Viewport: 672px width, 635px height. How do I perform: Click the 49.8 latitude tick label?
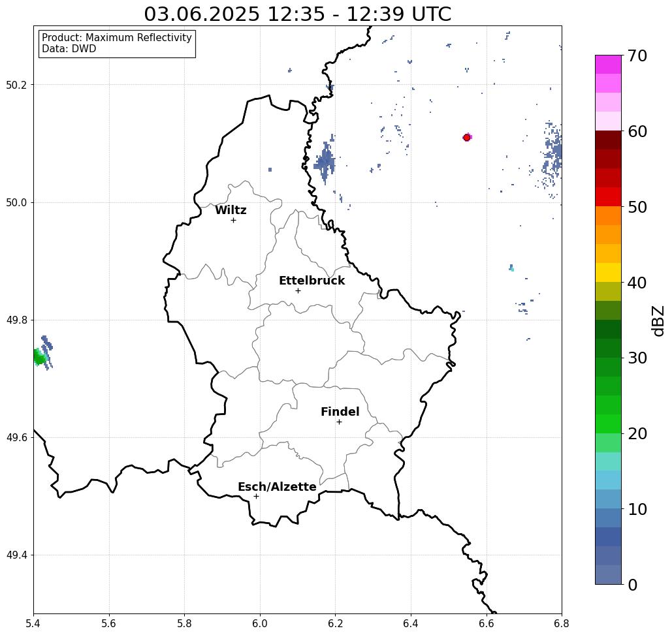pyautogui.click(x=16, y=320)
